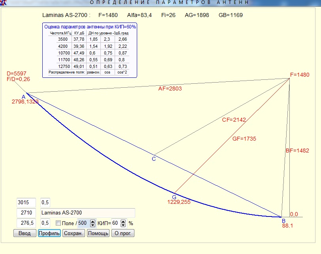Viewport: 321px width, 254px height.
Task: Click the gain value 49,01
Action: [79, 66]
